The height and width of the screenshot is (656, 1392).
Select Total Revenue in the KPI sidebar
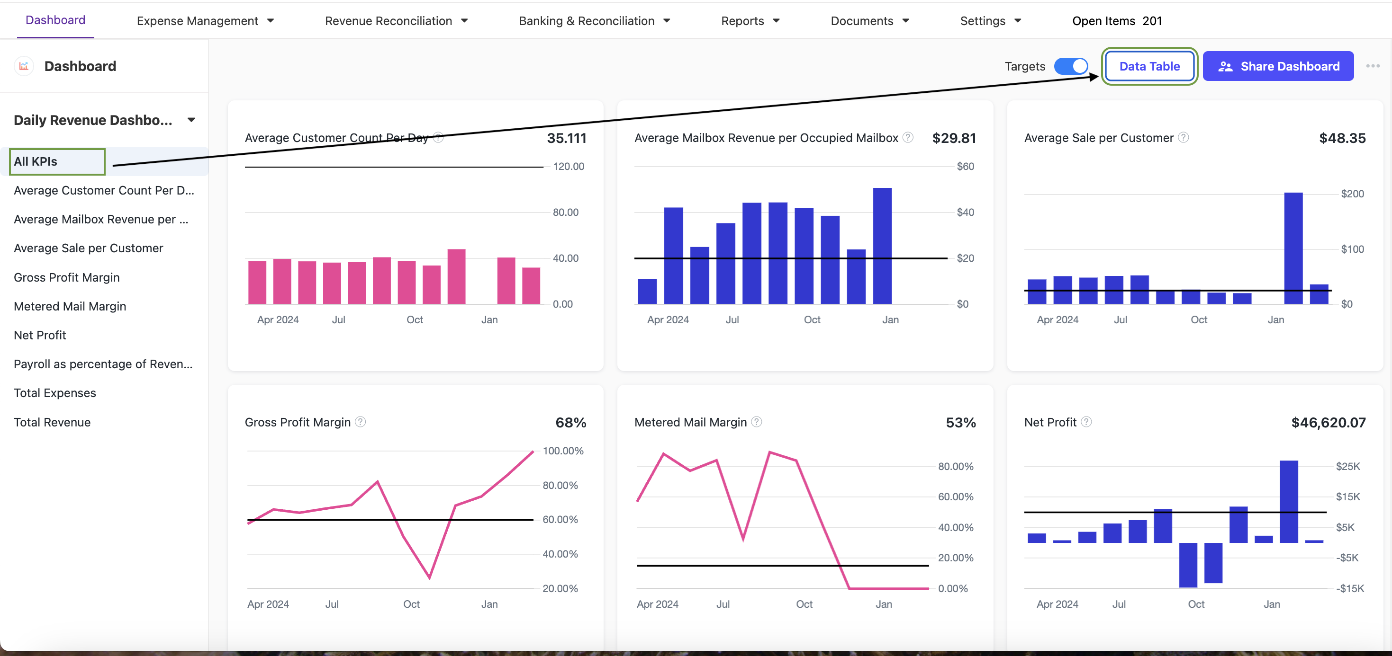(x=52, y=422)
